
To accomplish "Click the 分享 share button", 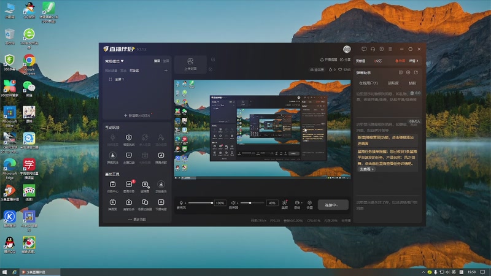I will (345, 59).
